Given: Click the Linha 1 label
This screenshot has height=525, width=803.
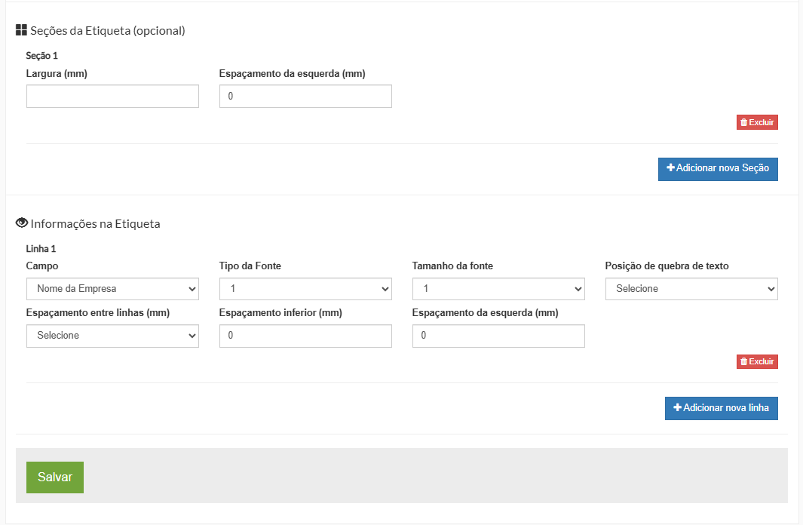Looking at the screenshot, I should click(x=41, y=248).
